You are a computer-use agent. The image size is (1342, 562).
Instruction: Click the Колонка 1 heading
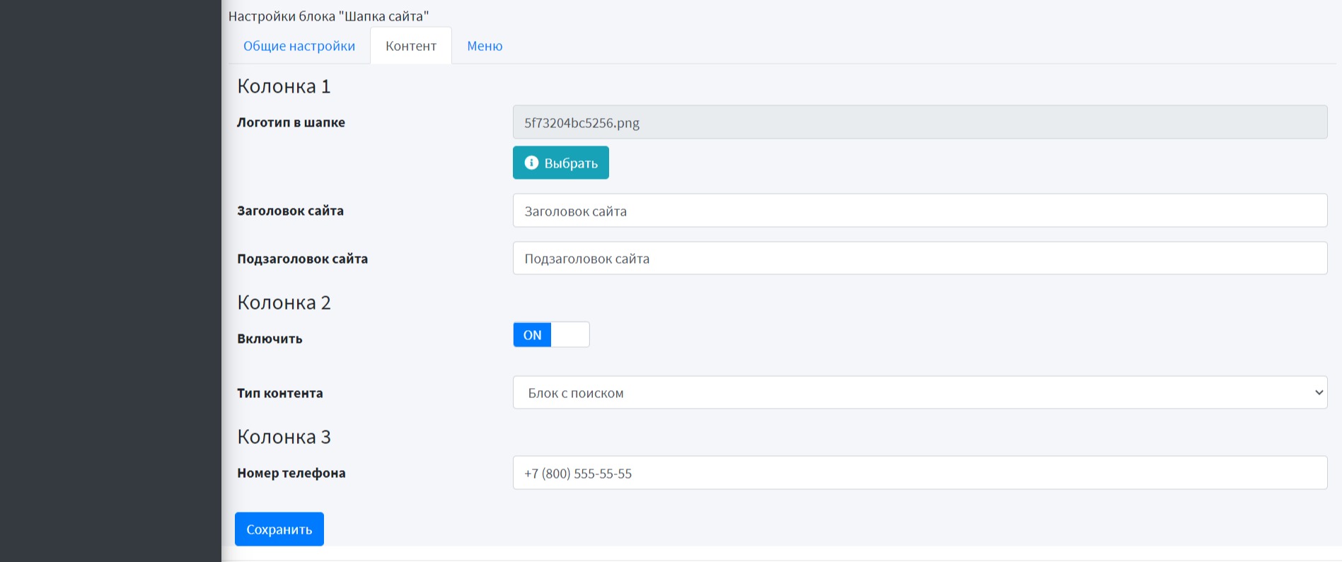284,86
